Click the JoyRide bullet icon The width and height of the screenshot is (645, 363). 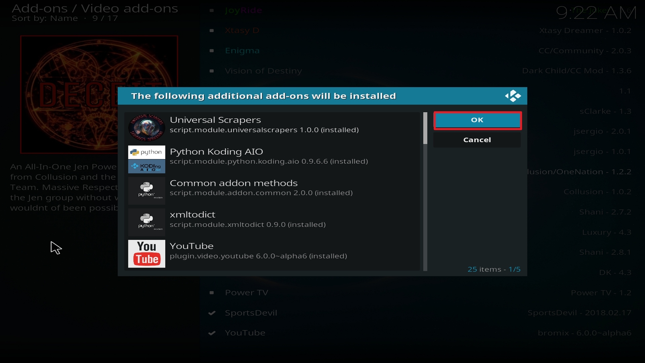tap(212, 10)
